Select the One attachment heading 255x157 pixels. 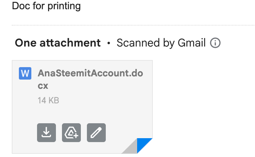(x=58, y=43)
